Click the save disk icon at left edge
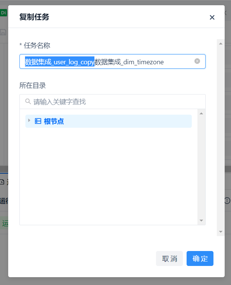This screenshot has height=285, width=231. tap(3, 32)
